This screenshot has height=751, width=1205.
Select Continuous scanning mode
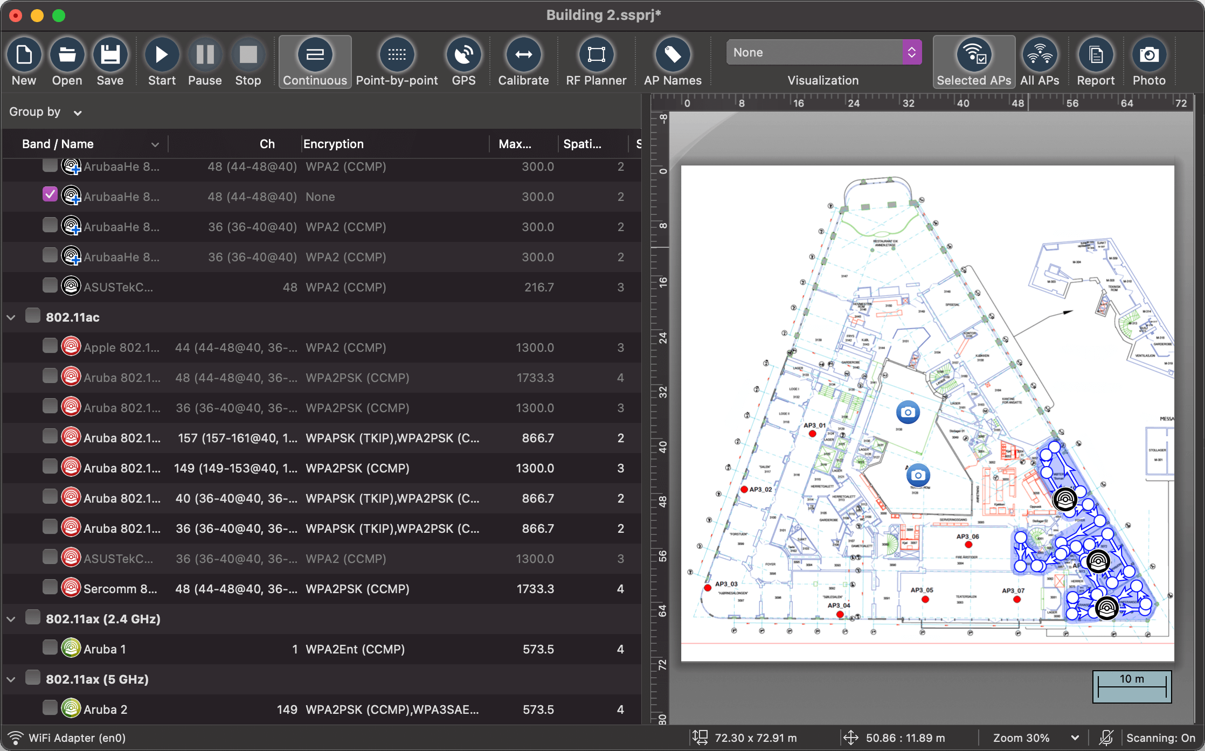315,60
